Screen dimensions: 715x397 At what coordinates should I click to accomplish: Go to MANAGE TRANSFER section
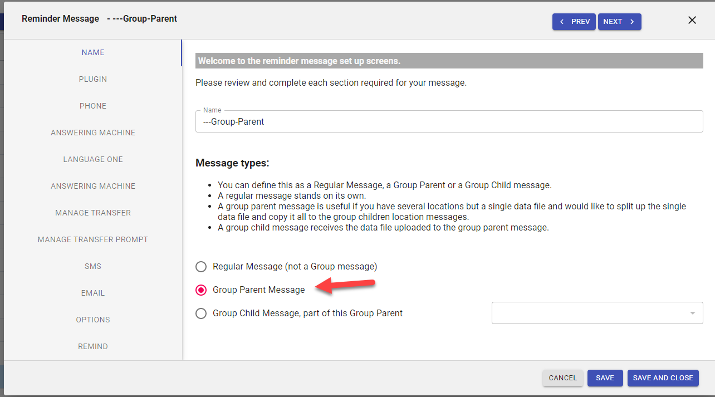93,213
